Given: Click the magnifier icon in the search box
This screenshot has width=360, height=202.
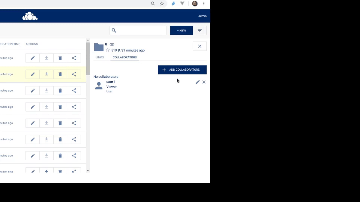Looking at the screenshot, I should (x=114, y=30).
